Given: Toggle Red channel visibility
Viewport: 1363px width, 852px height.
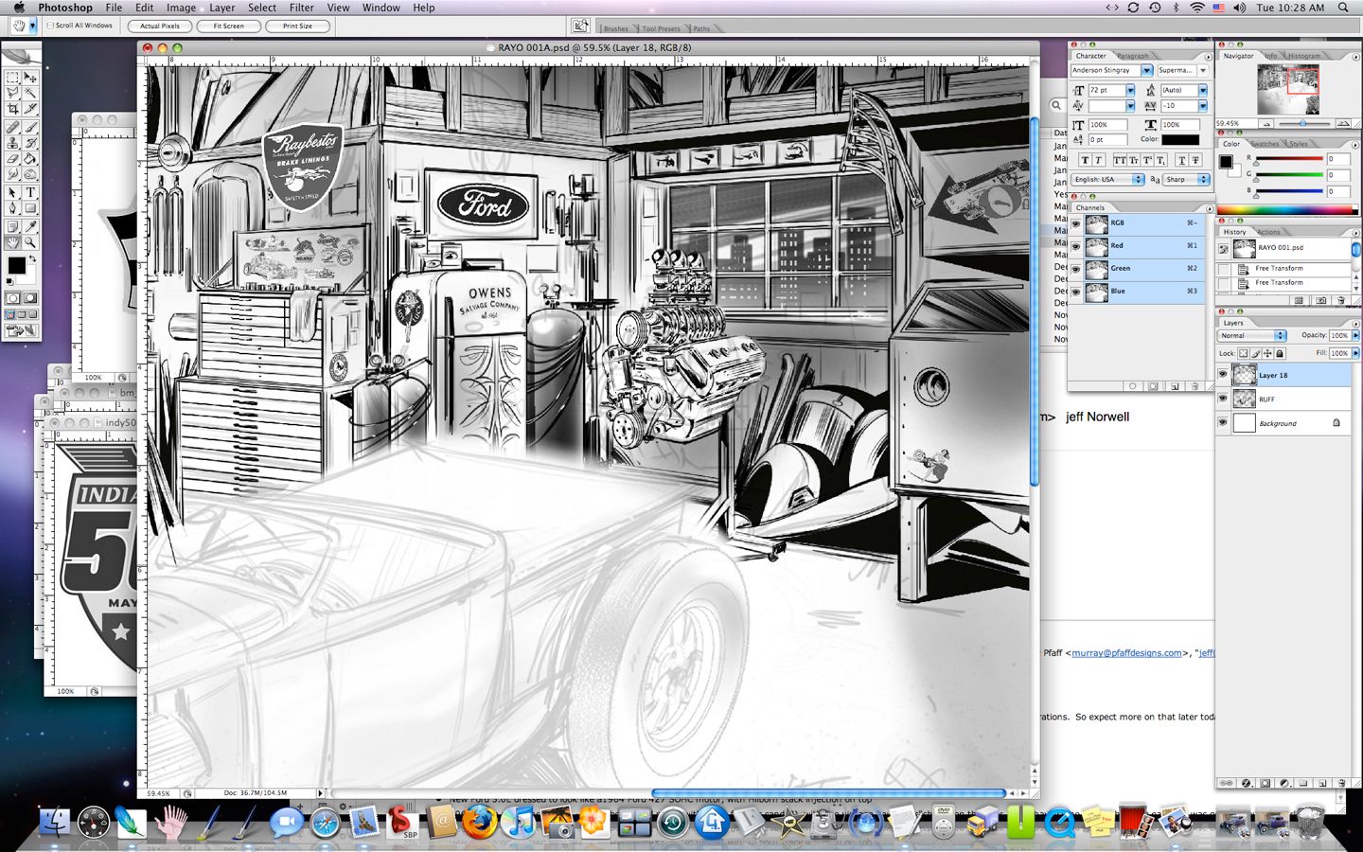Looking at the screenshot, I should tap(1075, 246).
